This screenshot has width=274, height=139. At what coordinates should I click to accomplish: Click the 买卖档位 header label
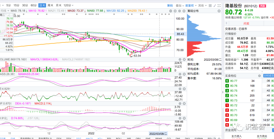[x=231, y=76]
